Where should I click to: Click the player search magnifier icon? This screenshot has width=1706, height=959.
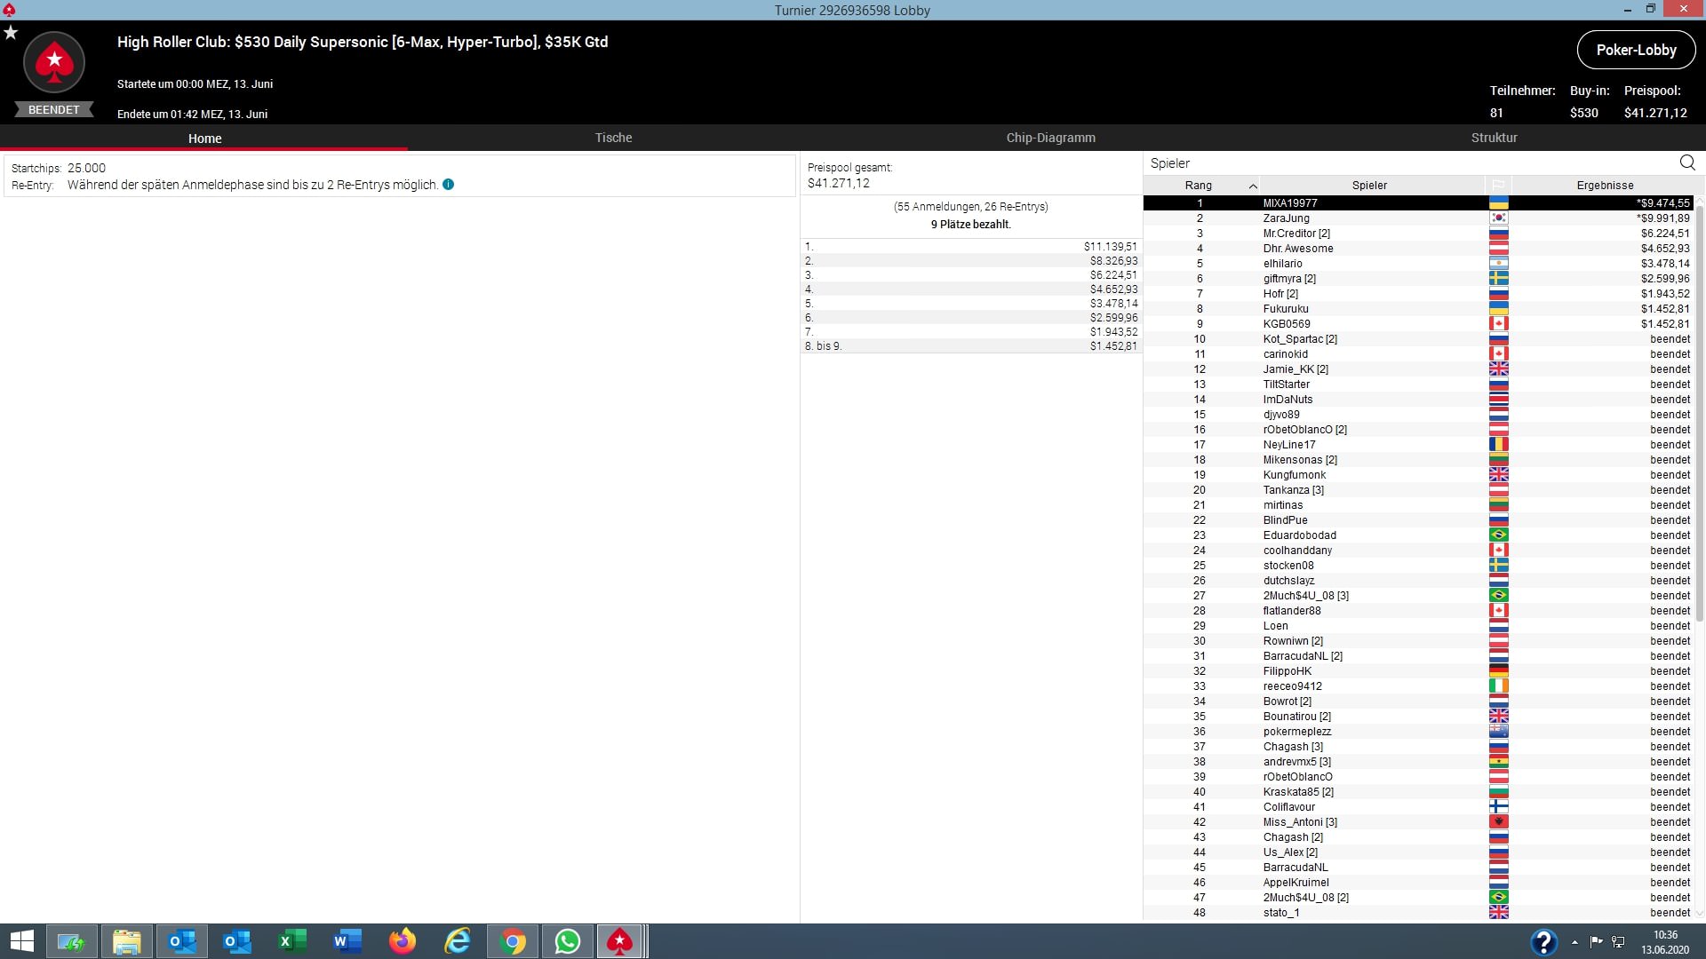pos(1686,162)
